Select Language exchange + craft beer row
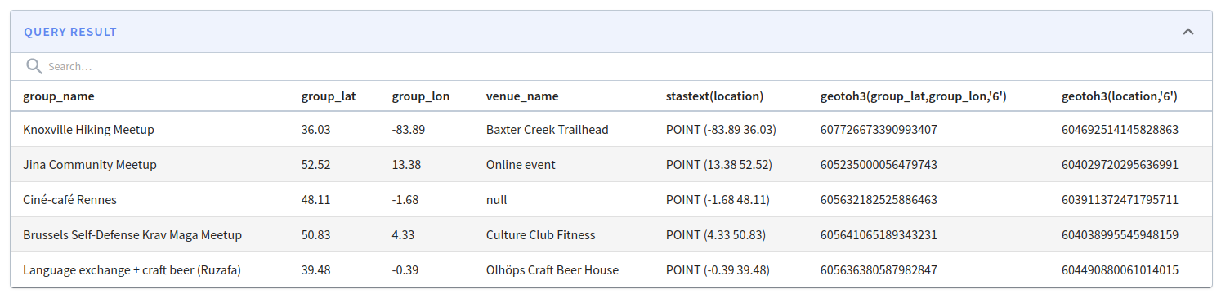Viewport: 1221px width, 298px height. coord(610,269)
